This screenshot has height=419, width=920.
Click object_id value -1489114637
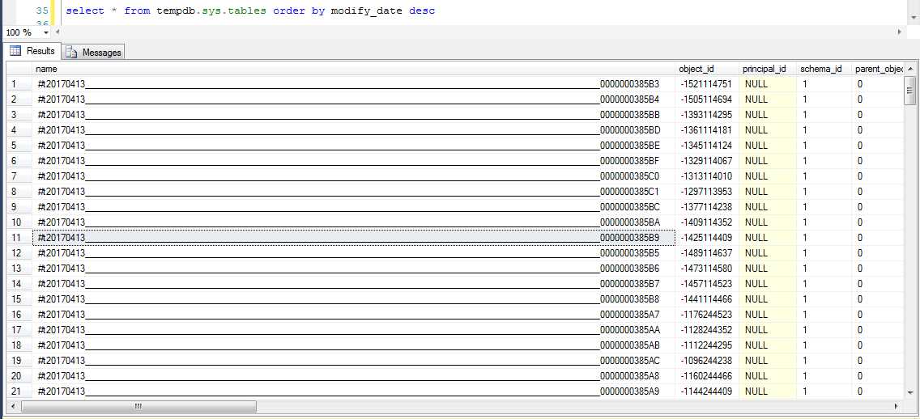pos(707,252)
